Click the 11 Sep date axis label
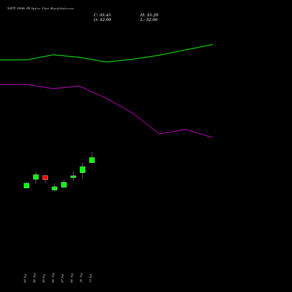 91,278
